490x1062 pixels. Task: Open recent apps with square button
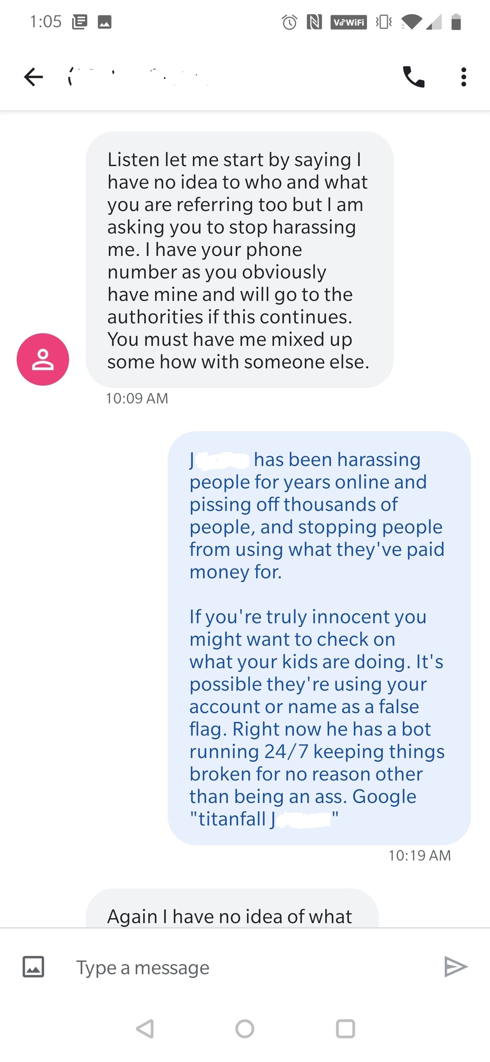(345, 1029)
